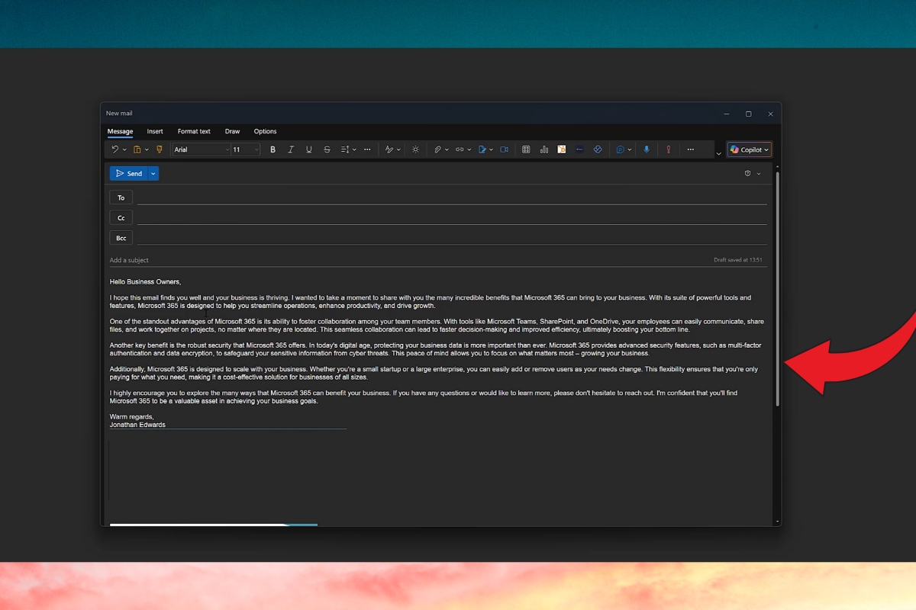Click the Undo icon
Image resolution: width=916 pixels, height=610 pixels.
pos(114,149)
